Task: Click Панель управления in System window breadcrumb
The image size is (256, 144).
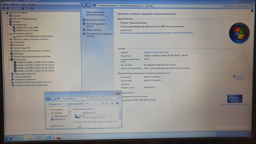Action: (108, 6)
